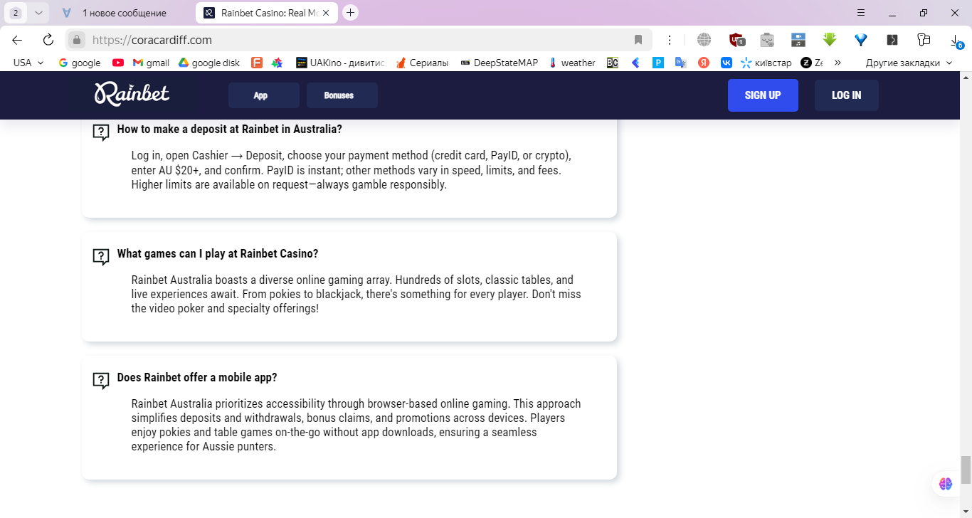Open the browser hamburger menu
Image resolution: width=972 pixels, height=518 pixels.
(861, 13)
